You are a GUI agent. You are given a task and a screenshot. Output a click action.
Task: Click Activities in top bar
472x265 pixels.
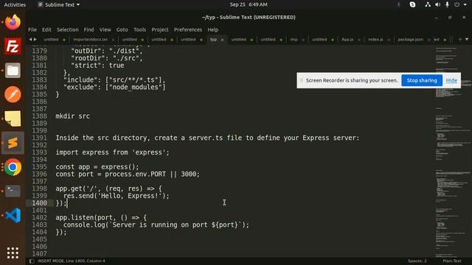[x=15, y=4]
